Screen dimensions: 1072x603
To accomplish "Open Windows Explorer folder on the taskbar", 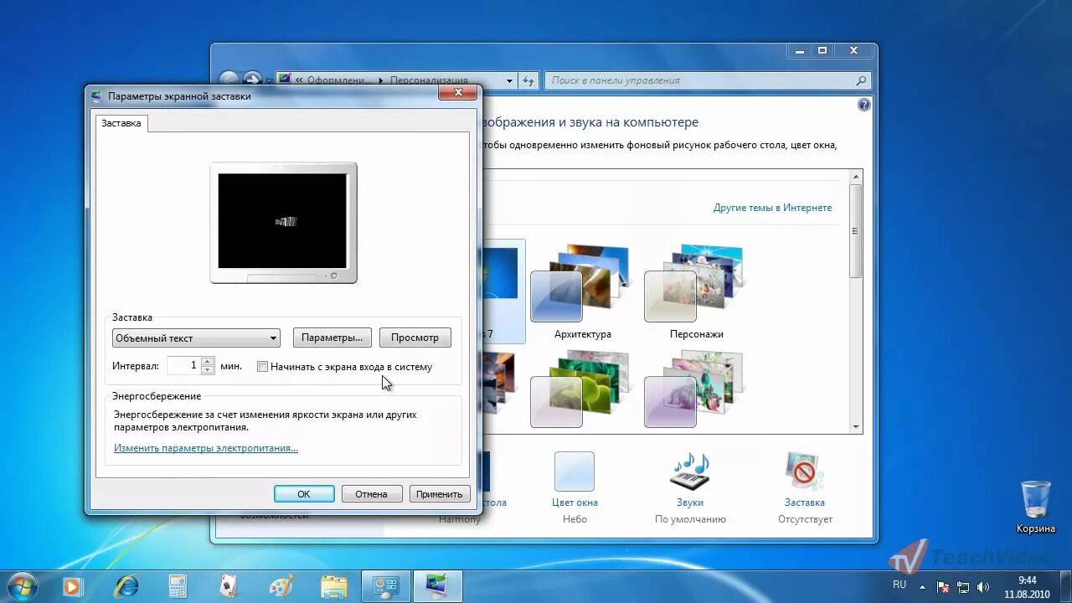I will [333, 585].
